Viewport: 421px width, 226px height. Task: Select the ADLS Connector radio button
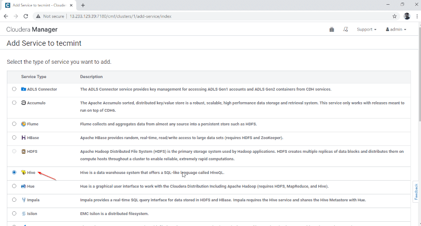(14, 89)
